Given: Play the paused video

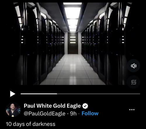Looking at the screenshot, I should pyautogui.click(x=13, y=94).
